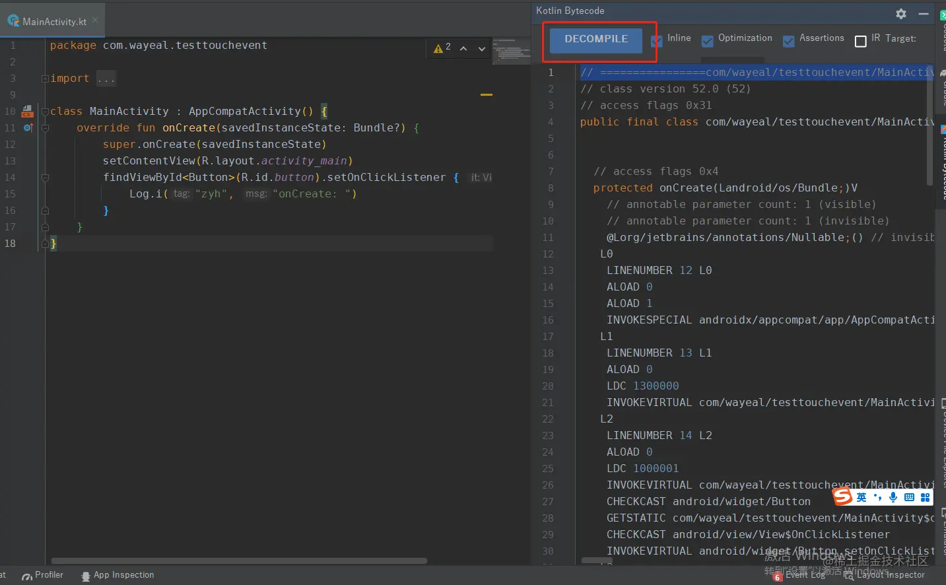
Task: Expand the folded import block
Action: coord(45,79)
